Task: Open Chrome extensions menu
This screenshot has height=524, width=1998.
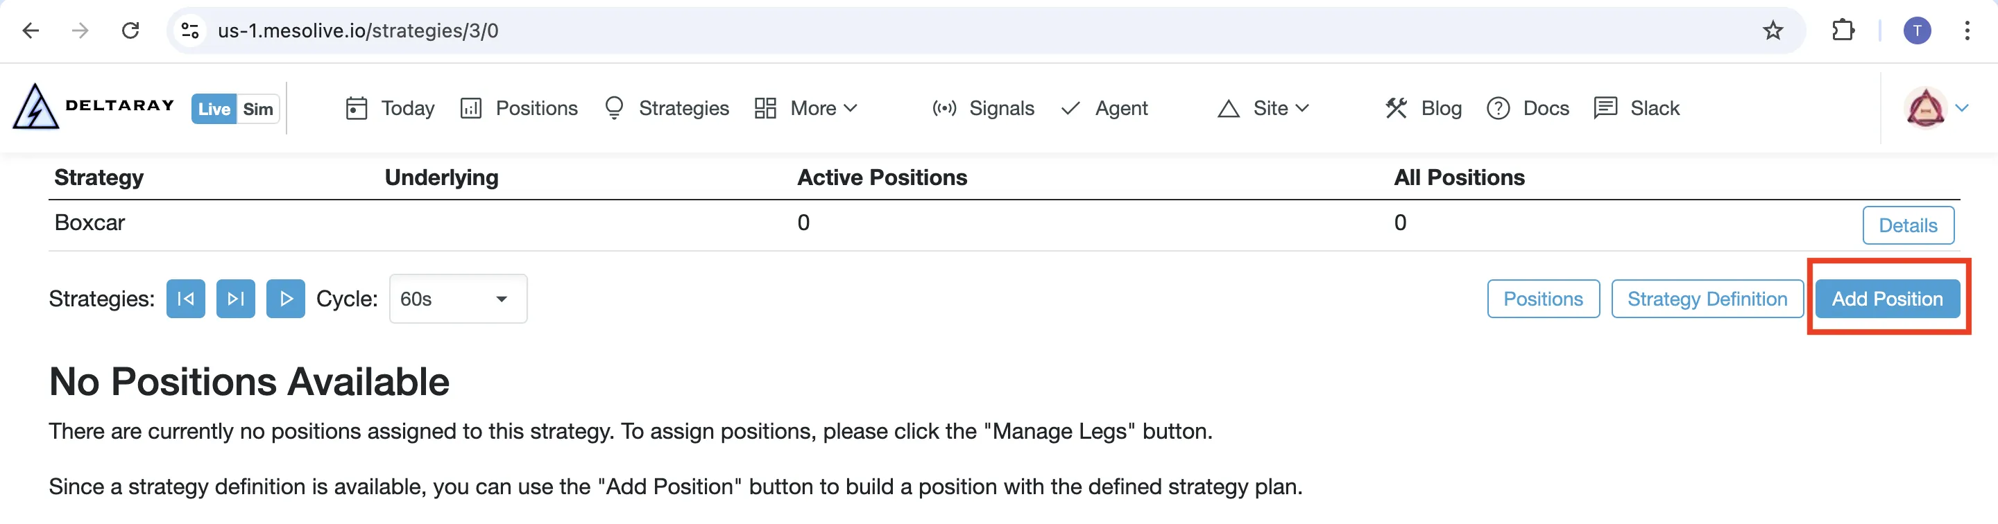Action: tap(1843, 31)
